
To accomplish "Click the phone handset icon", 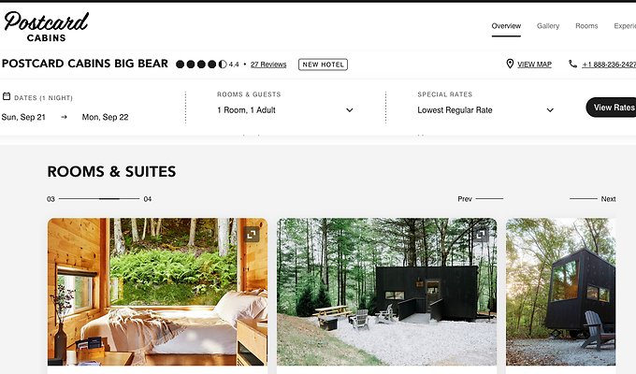I will click(572, 65).
